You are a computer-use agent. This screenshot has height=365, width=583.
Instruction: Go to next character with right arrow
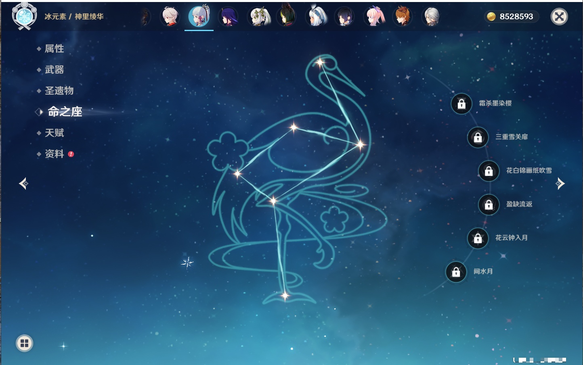(x=560, y=184)
